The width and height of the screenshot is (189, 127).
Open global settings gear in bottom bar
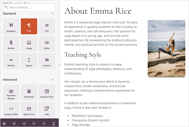tap(4, 124)
